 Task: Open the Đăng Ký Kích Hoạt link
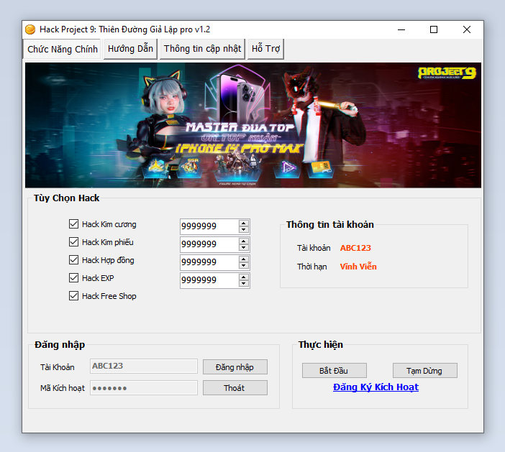(x=376, y=387)
